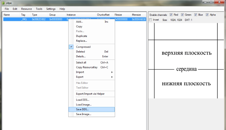Uncheck the Alpha channel checkbox

207,15
